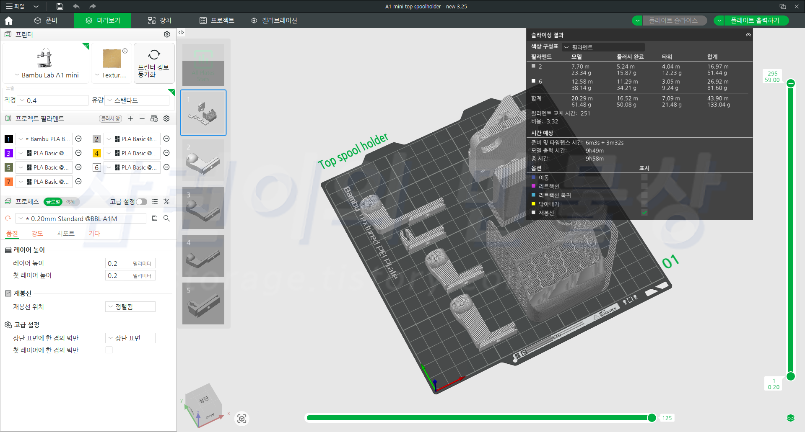Click the 레이어 높이 input field

click(130, 263)
